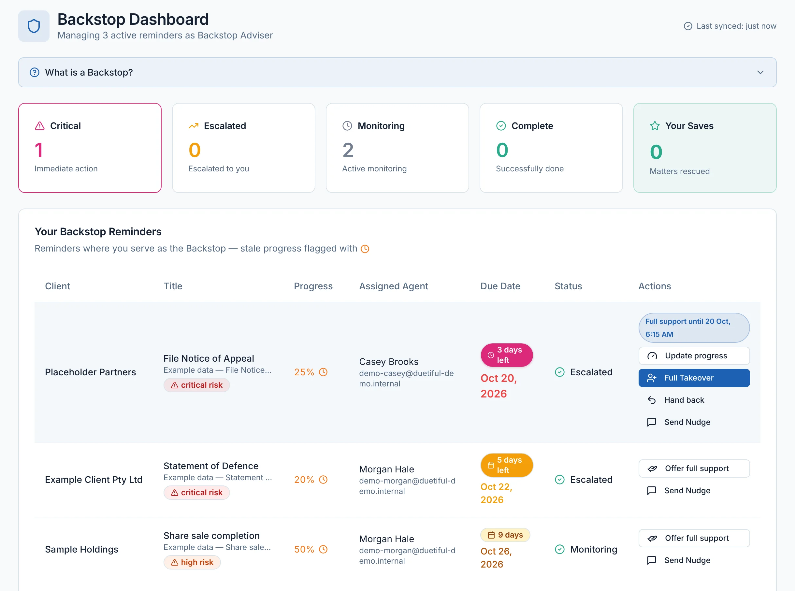The width and height of the screenshot is (795, 591).
Task: Send Nudge for Example Client Pty Ltd
Action: (694, 490)
